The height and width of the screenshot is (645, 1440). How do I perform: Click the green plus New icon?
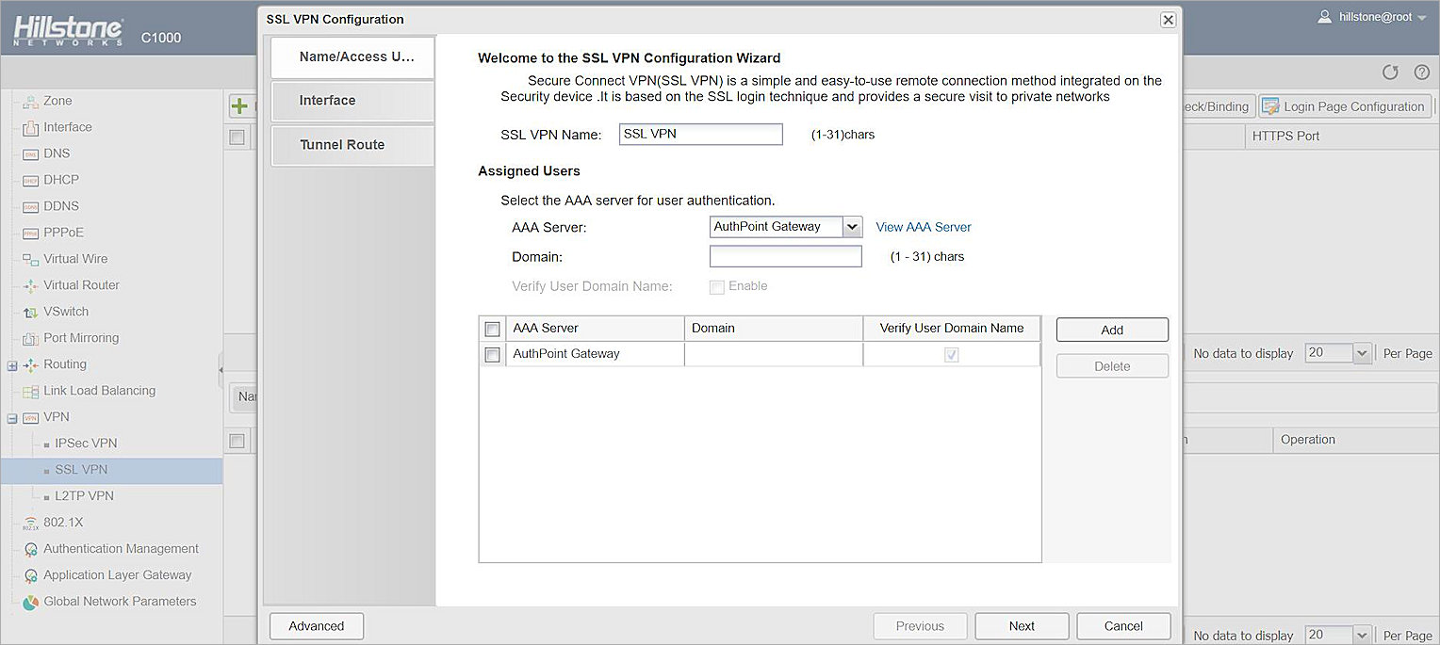[239, 106]
